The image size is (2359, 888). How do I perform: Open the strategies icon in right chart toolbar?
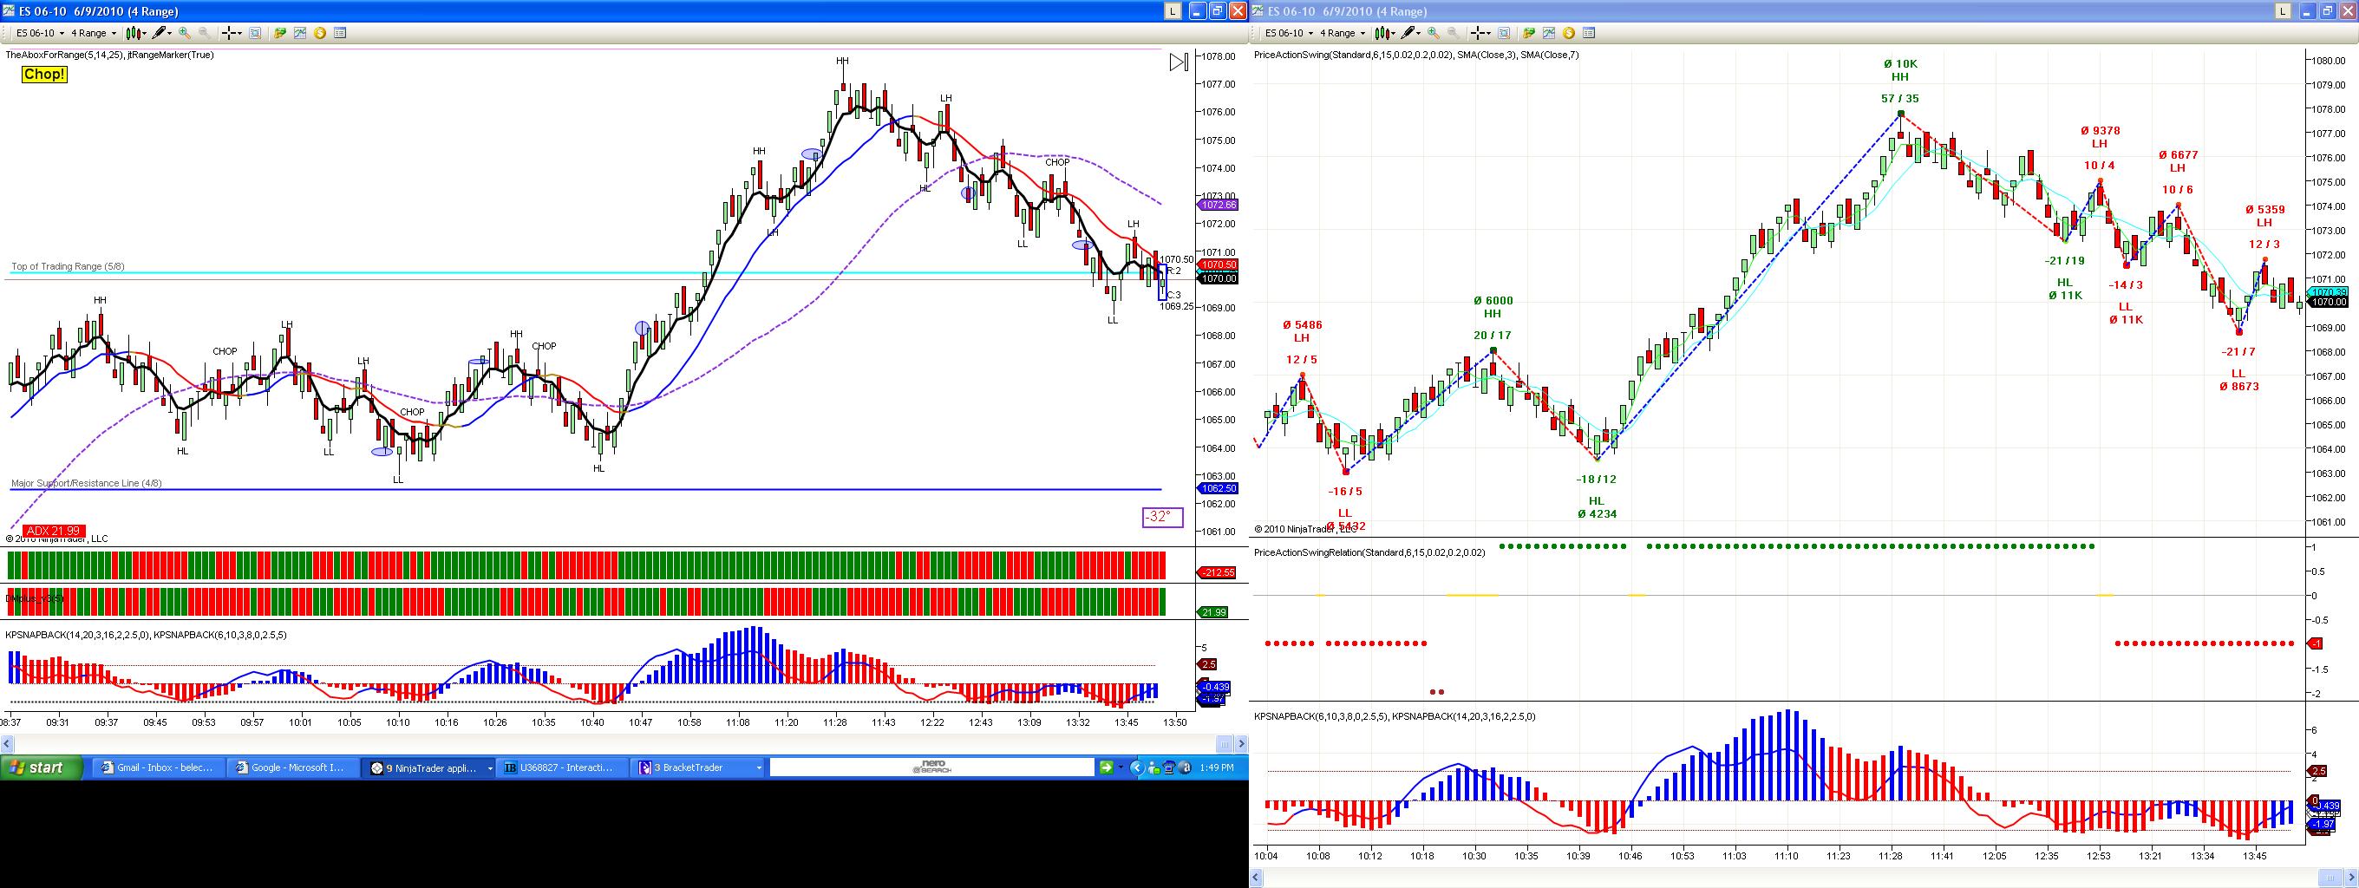pyautogui.click(x=1529, y=33)
